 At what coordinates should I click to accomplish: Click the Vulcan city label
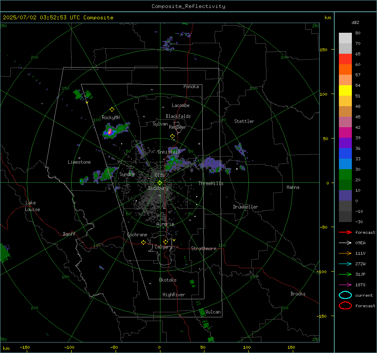pyautogui.click(x=213, y=312)
